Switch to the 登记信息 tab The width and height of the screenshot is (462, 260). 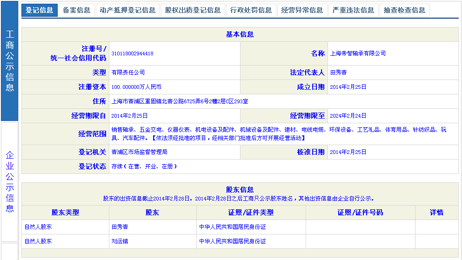(x=40, y=10)
